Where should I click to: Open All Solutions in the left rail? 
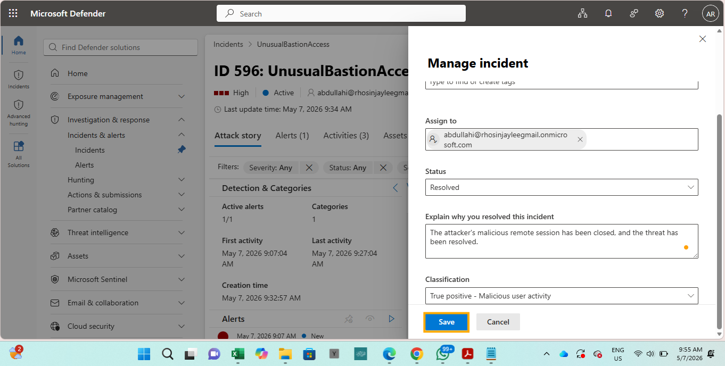pyautogui.click(x=19, y=154)
